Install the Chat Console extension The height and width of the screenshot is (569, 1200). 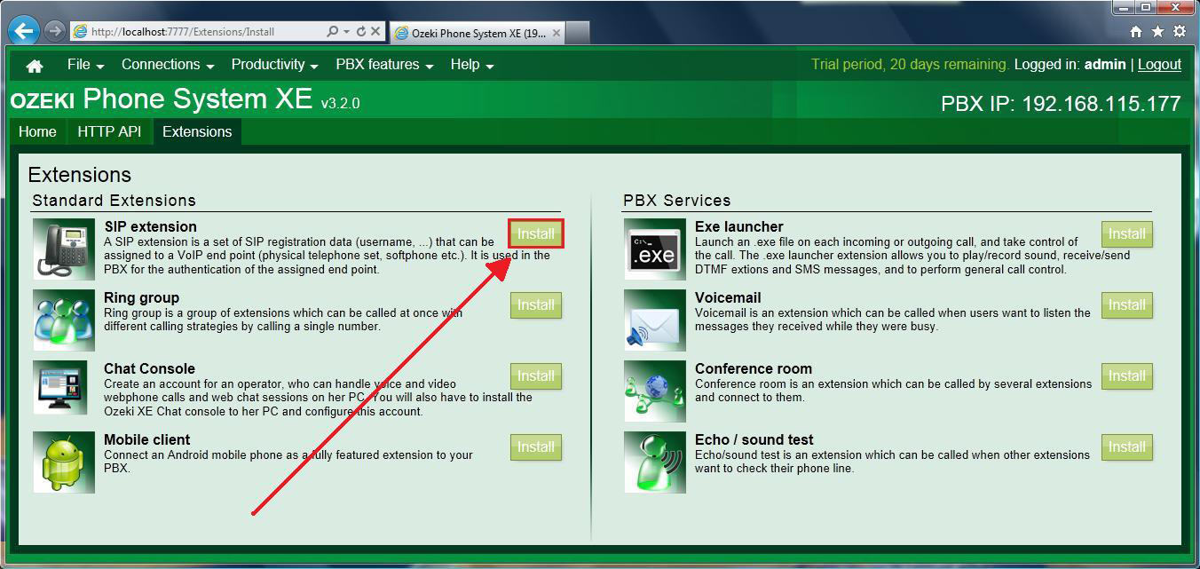click(536, 376)
